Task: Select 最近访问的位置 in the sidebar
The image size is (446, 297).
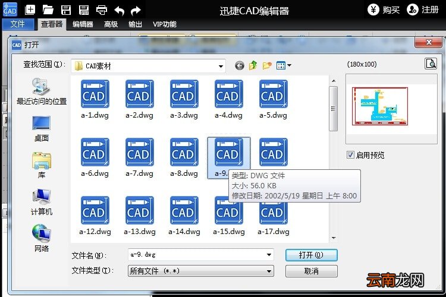Action: (42, 91)
